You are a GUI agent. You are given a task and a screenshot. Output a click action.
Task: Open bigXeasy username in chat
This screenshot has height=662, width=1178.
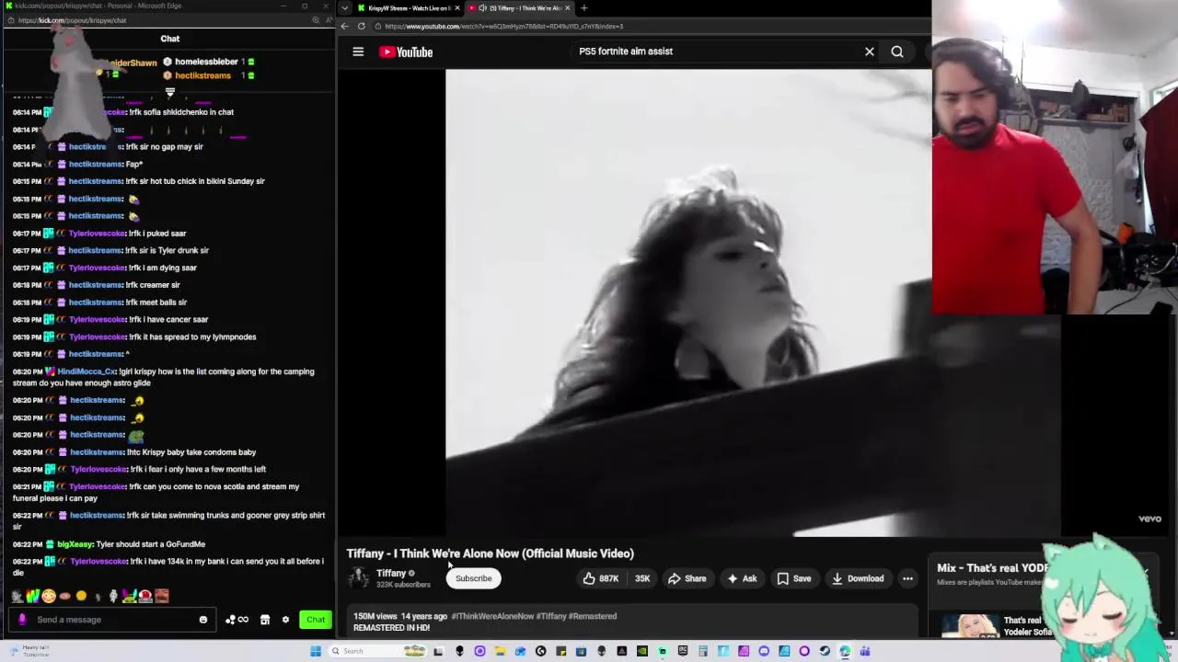click(x=75, y=544)
